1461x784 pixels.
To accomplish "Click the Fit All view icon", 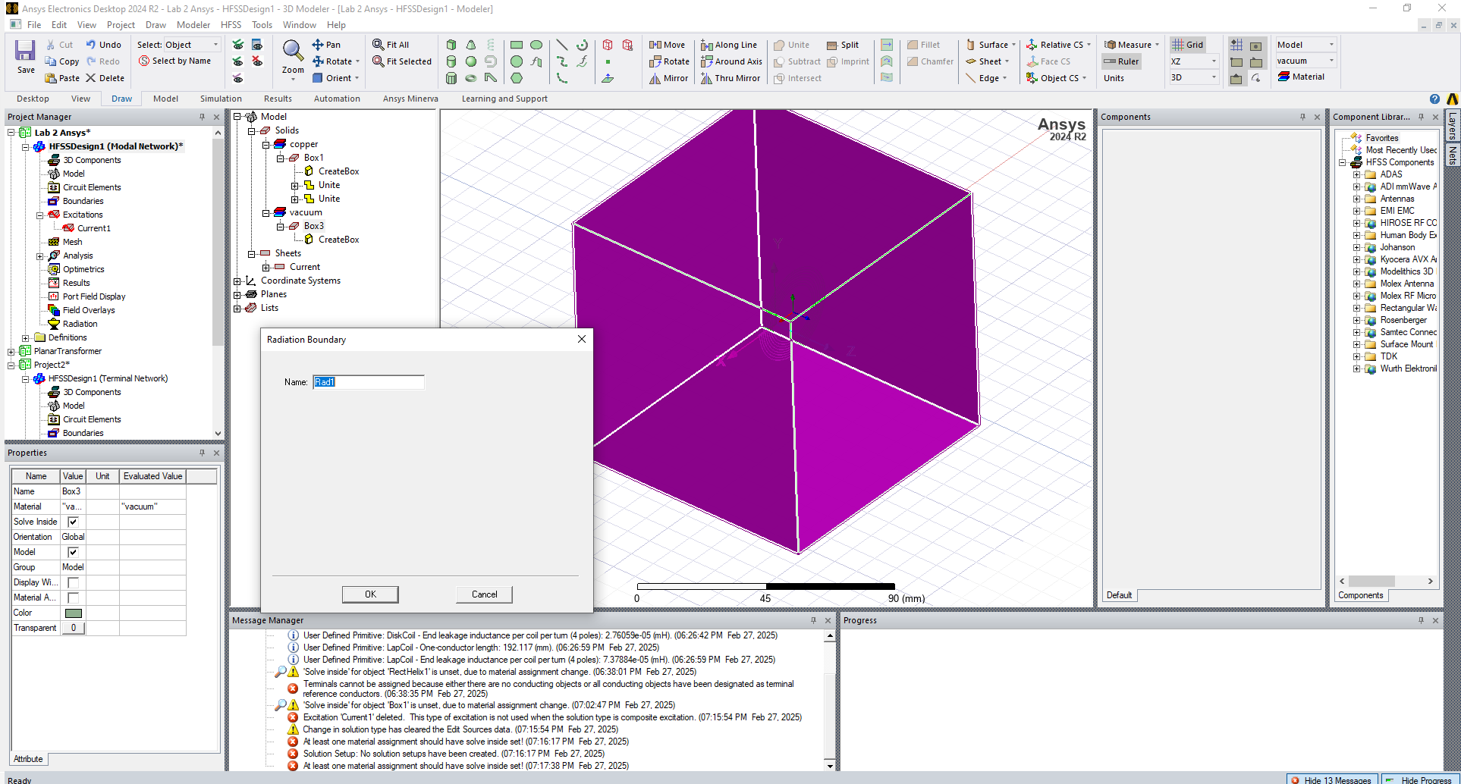I will click(379, 45).
